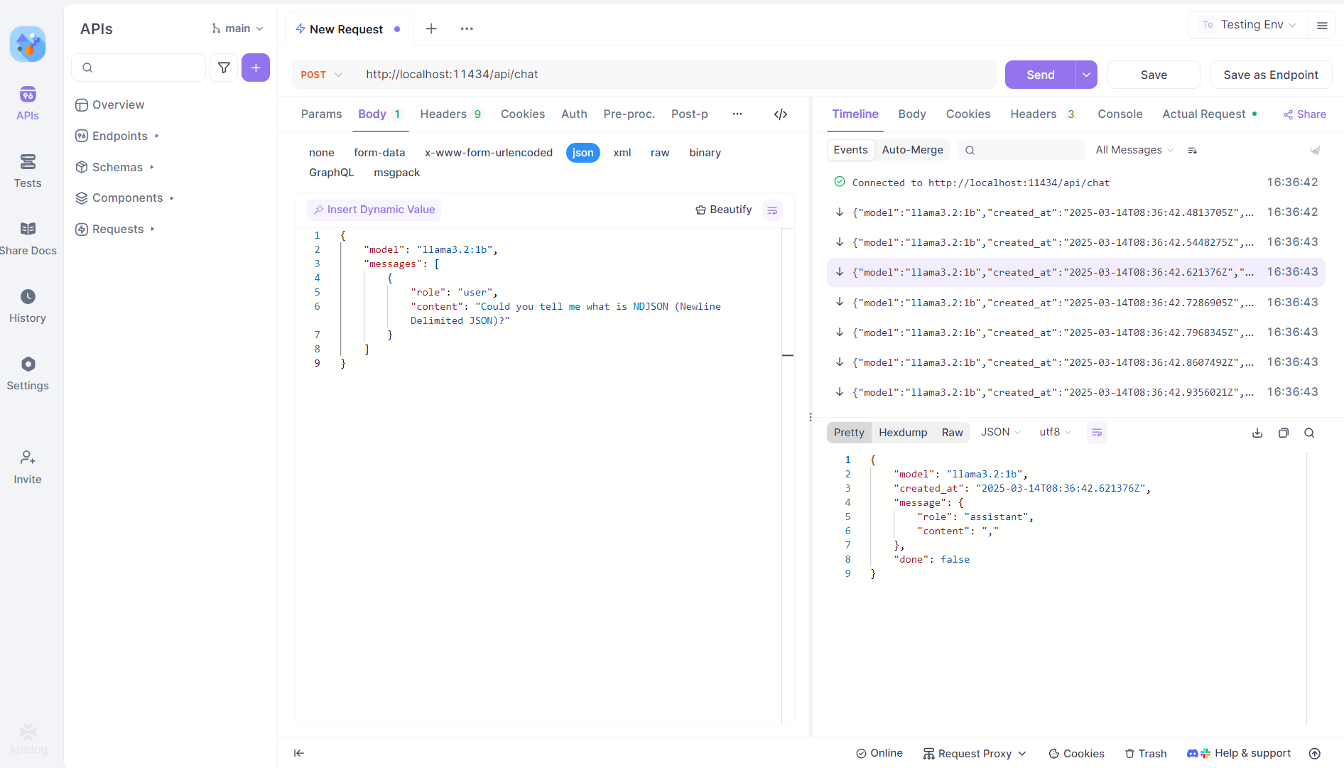The width and height of the screenshot is (1344, 768).
Task: Add a new request tab with plus
Action: click(431, 28)
